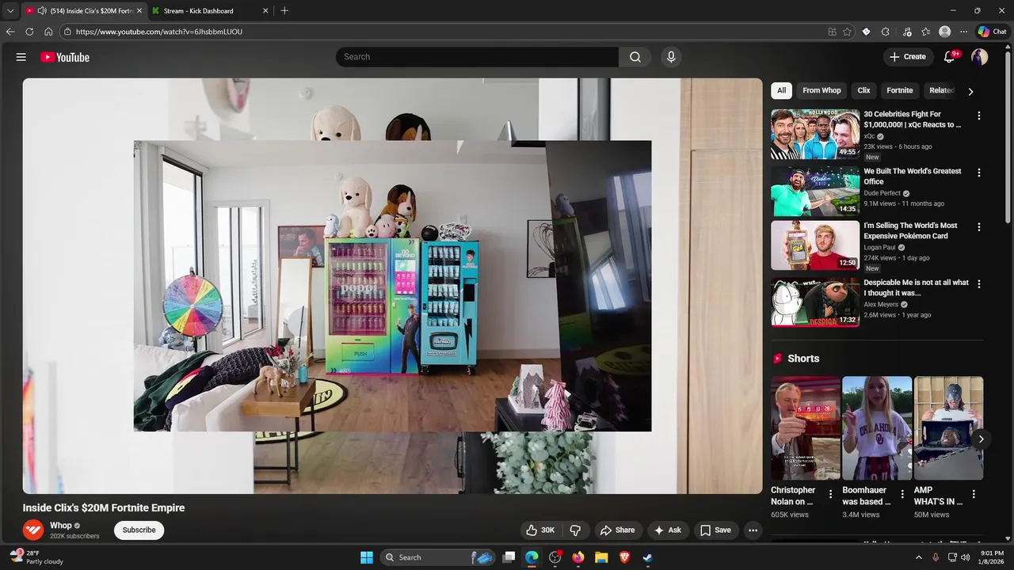Open the Logan Paul Pokémon Card thumbnail
This screenshot has height=570, width=1014.
815,245
